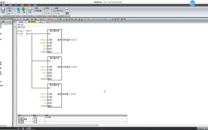Click the VW500 input operand field

tap(44, 52)
